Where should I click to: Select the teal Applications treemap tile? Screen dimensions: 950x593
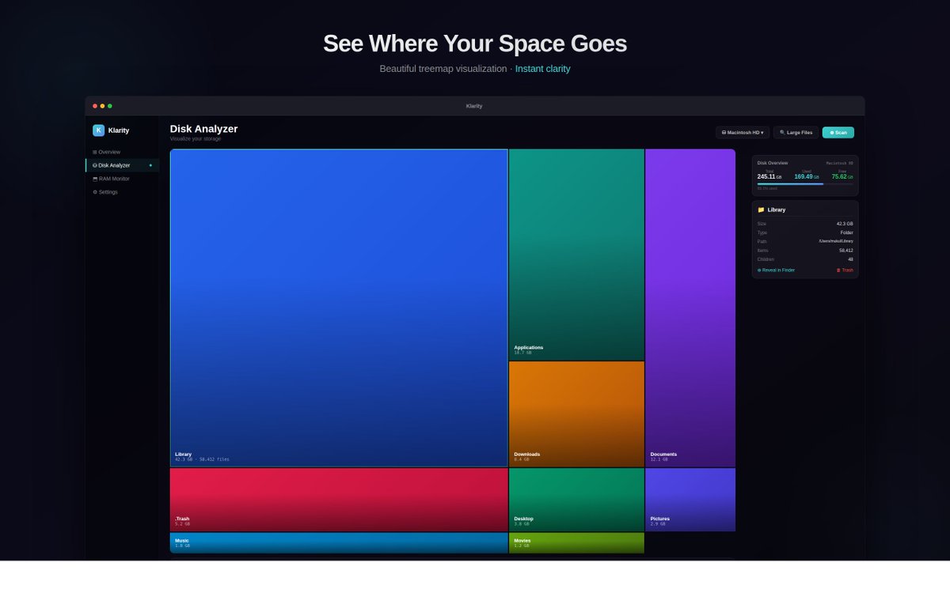(x=576, y=255)
